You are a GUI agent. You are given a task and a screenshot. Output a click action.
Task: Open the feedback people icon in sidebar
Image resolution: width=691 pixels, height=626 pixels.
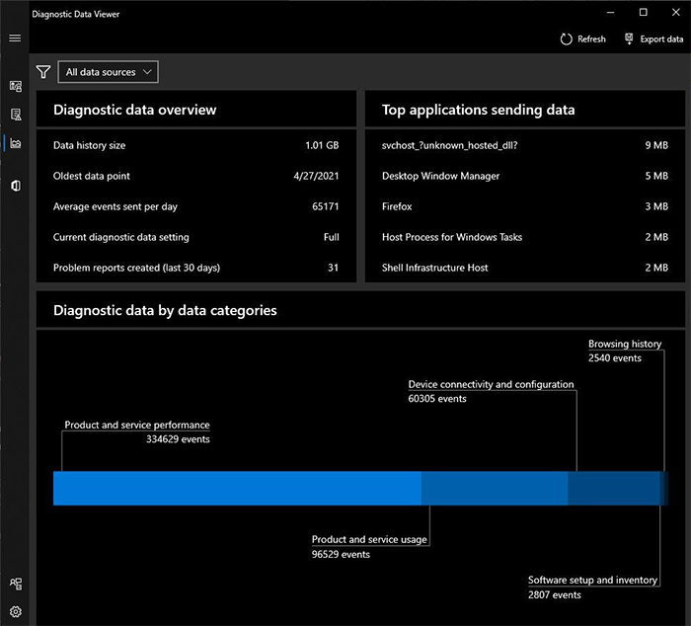coord(16,585)
